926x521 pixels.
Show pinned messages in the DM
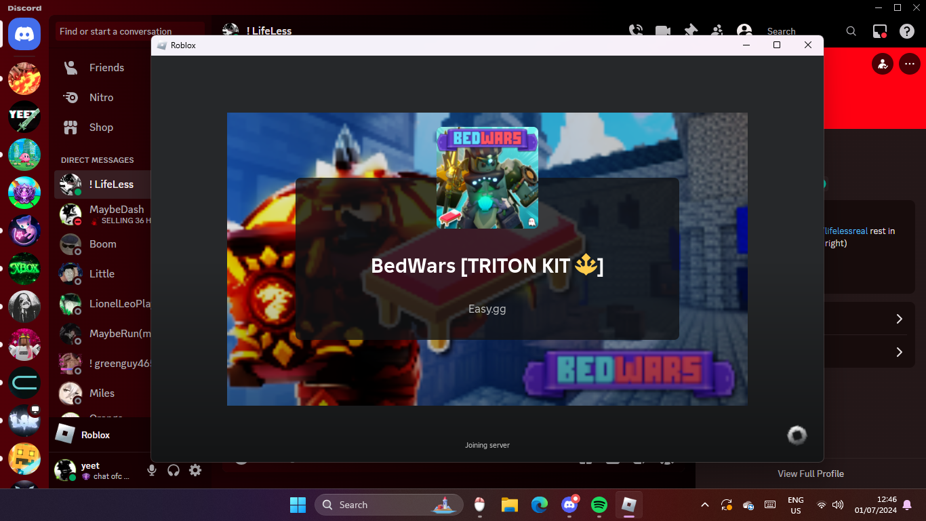point(690,31)
